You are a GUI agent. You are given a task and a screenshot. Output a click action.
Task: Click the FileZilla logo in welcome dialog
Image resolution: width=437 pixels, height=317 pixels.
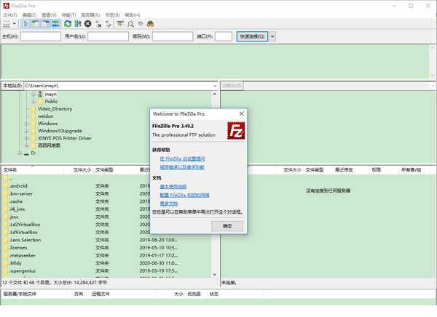point(236,131)
